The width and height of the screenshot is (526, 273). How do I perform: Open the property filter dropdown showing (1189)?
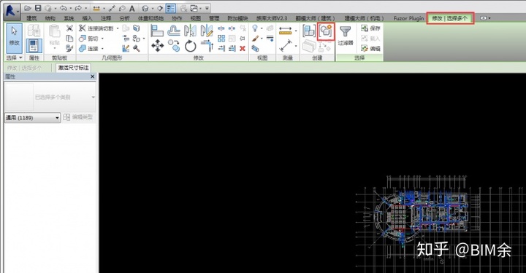[32, 118]
